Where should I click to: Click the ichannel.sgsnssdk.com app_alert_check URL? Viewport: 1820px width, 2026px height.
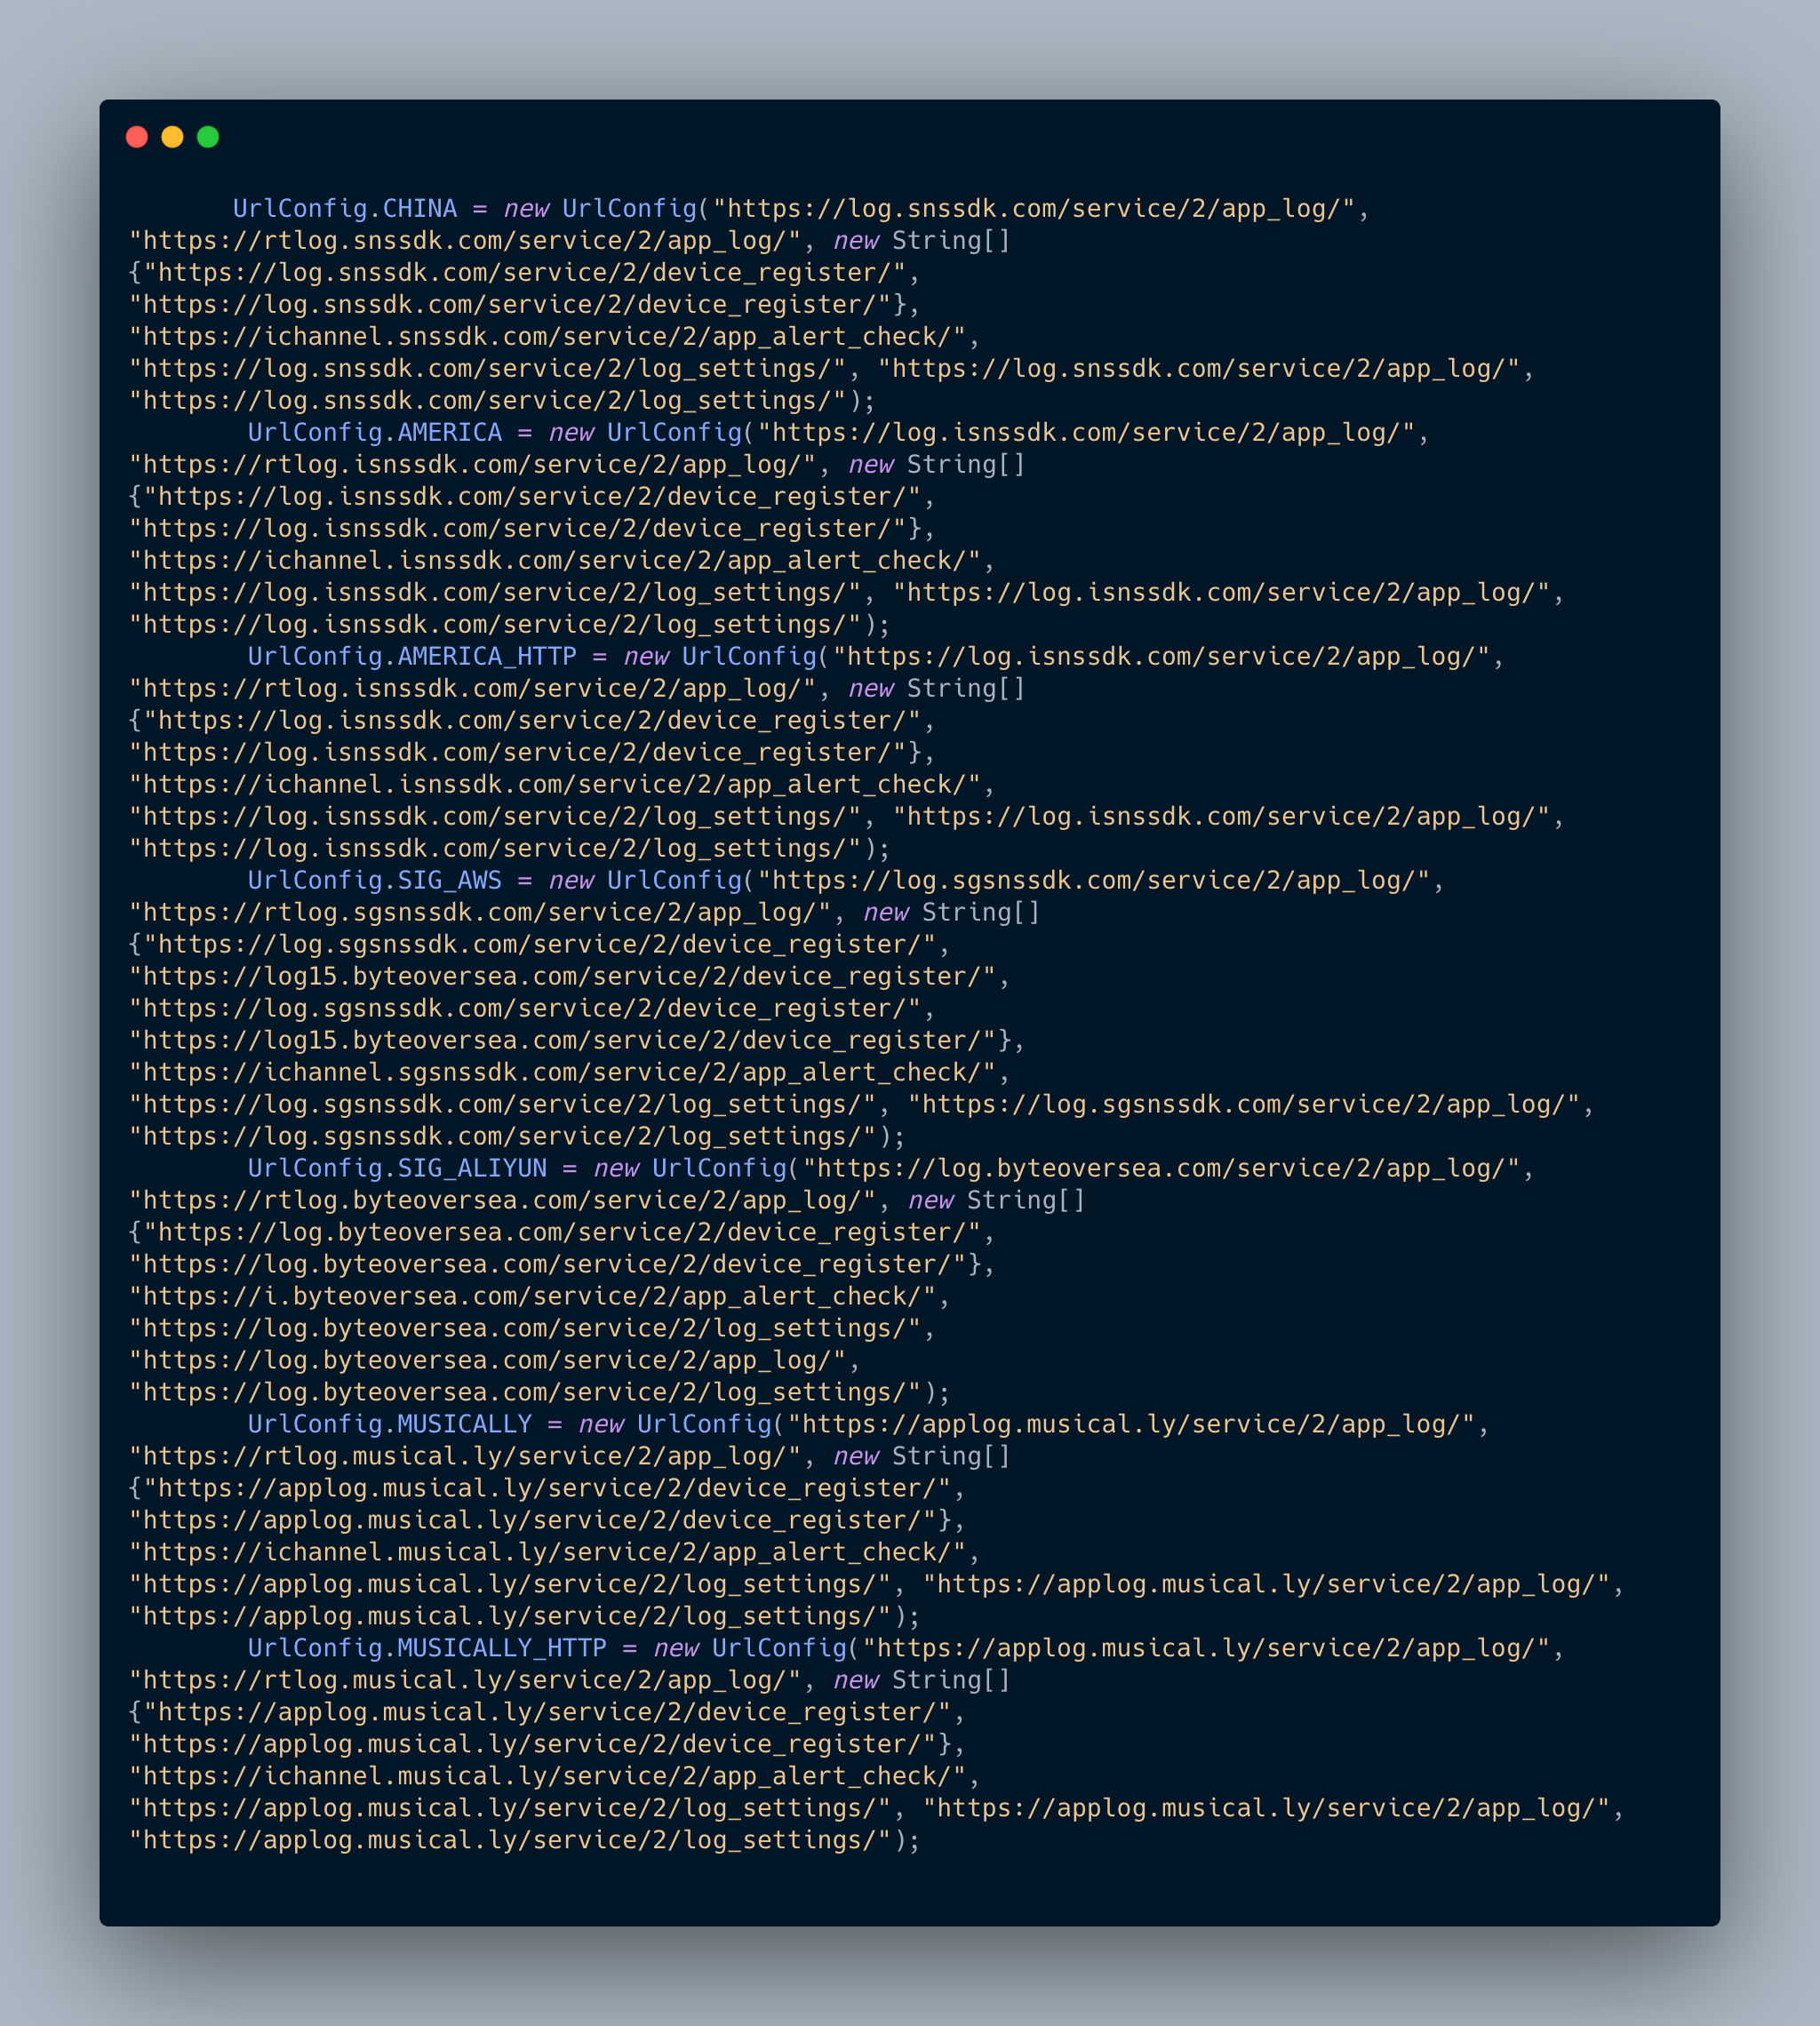click(562, 1073)
